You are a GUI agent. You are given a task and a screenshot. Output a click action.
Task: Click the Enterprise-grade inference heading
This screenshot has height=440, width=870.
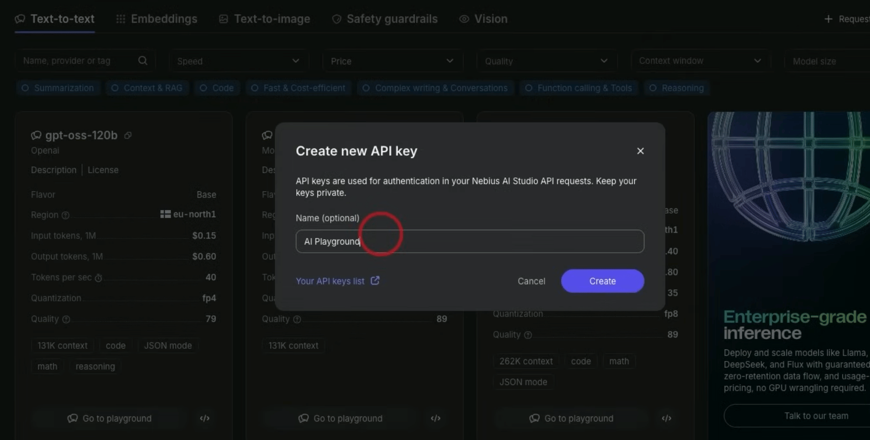pos(795,325)
